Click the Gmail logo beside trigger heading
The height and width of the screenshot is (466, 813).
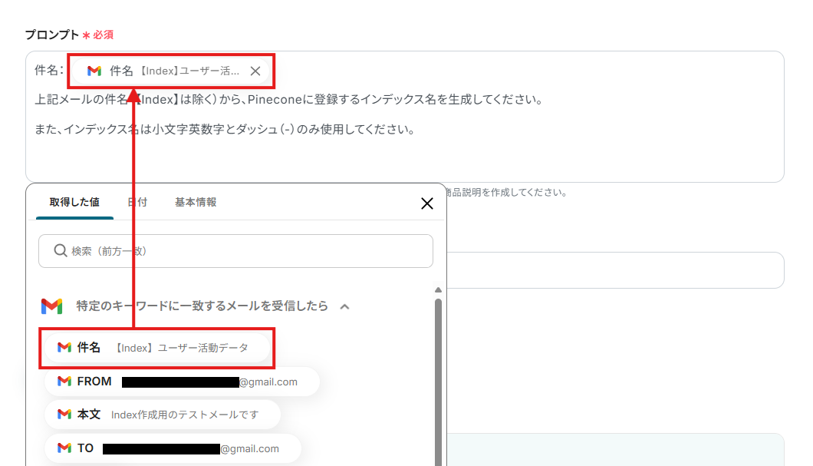point(52,306)
